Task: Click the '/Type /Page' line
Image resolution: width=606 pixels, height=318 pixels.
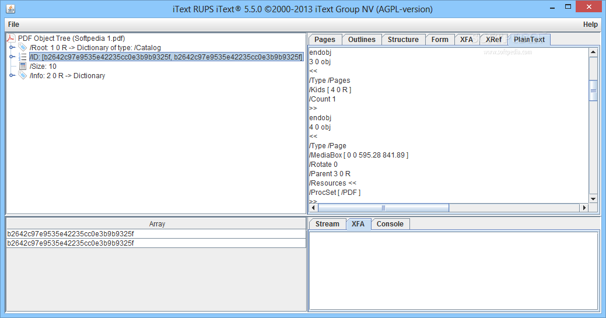Action: (x=328, y=145)
